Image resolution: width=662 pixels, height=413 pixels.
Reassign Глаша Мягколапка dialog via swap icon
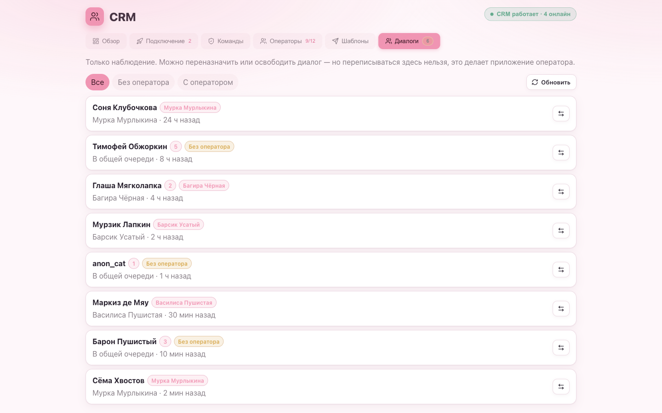[561, 192]
